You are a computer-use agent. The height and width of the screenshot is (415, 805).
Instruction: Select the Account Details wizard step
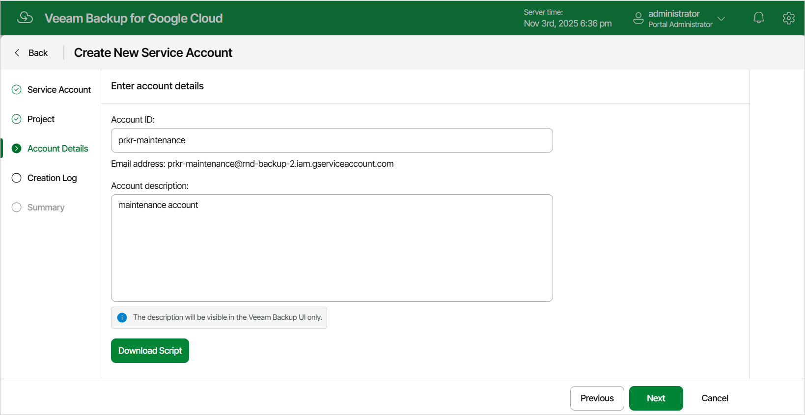coord(57,149)
